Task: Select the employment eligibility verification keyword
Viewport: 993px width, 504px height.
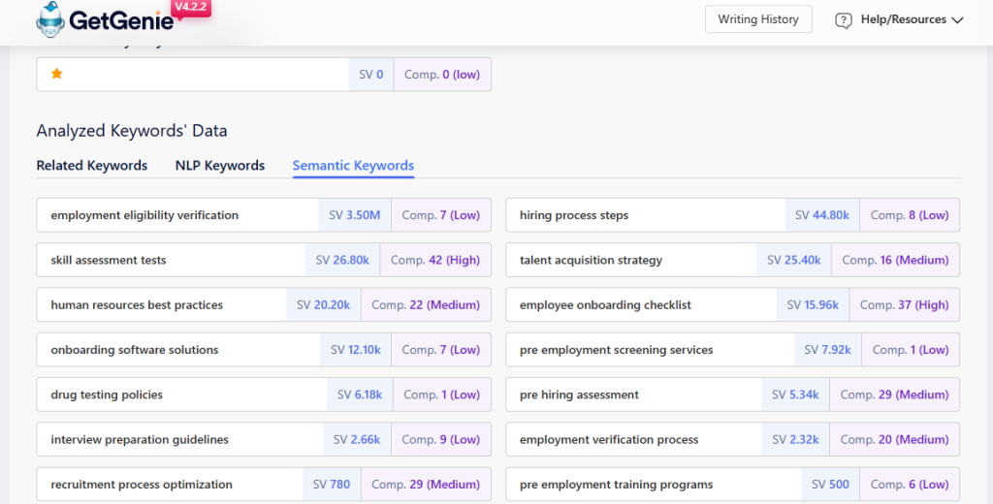Action: (x=144, y=215)
